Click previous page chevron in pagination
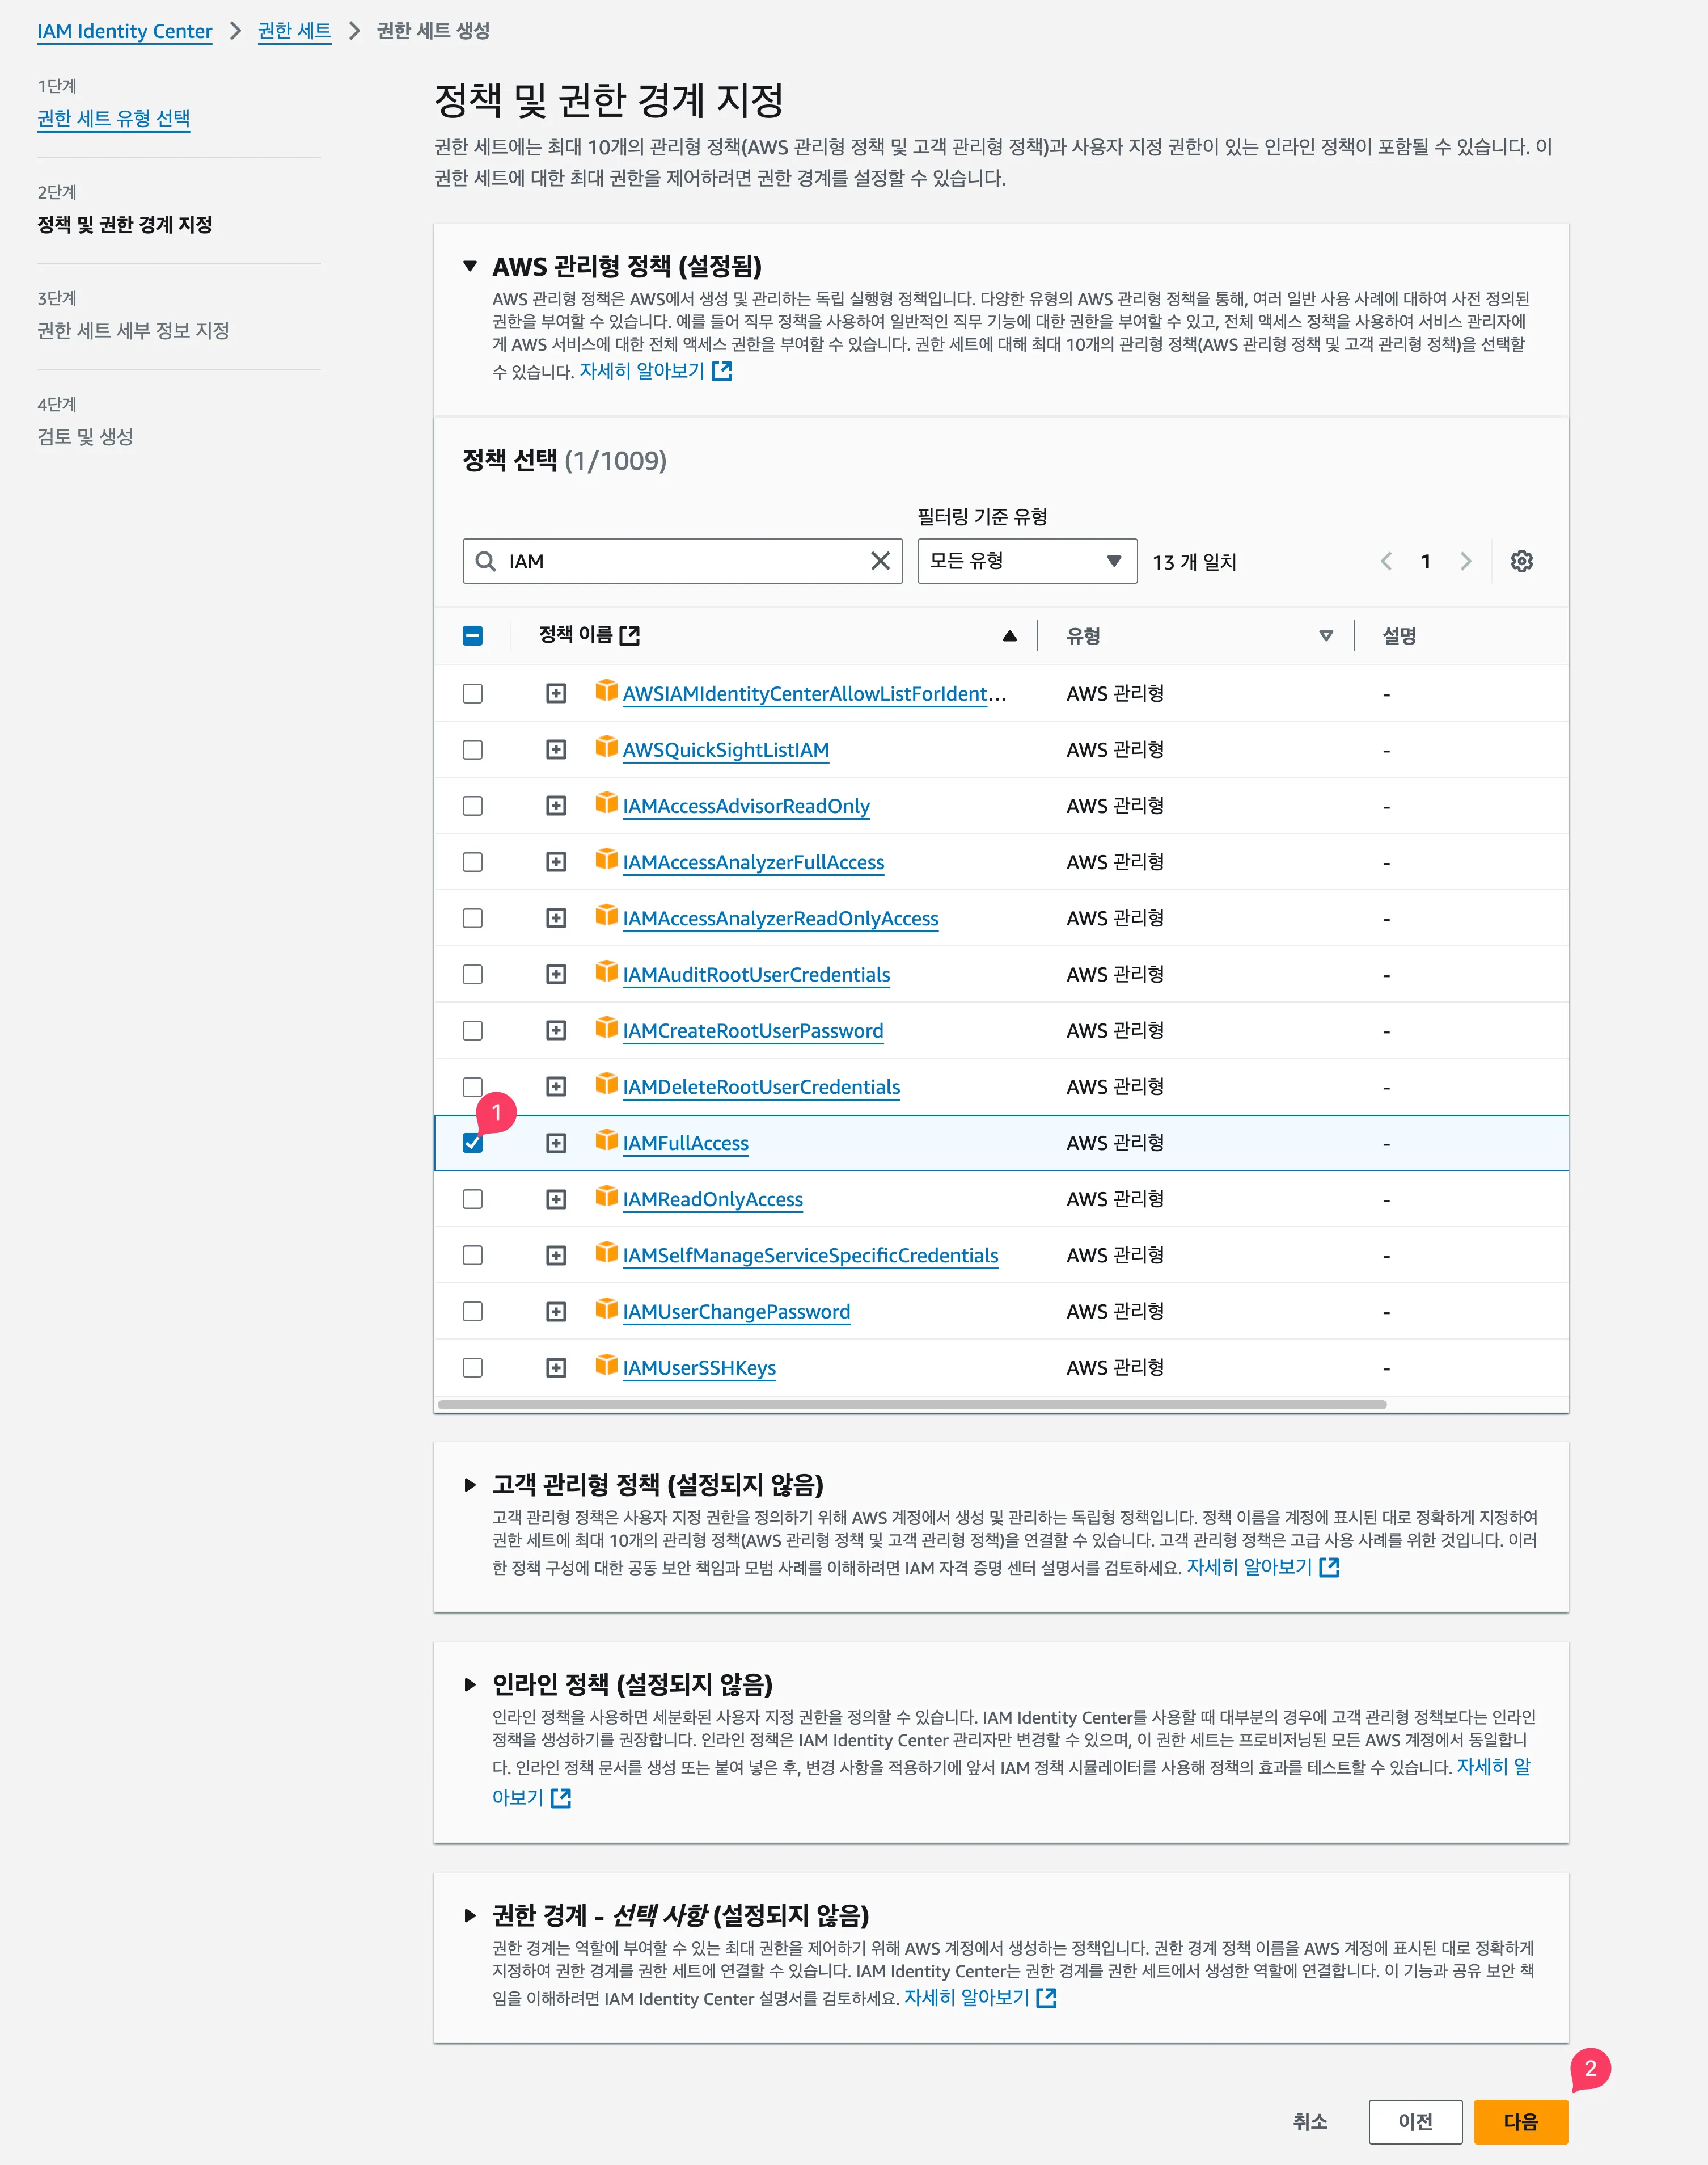 (x=1386, y=561)
